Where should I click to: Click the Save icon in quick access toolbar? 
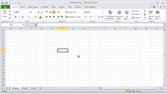[6, 3]
